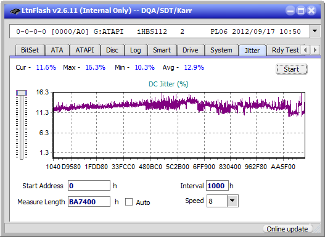Close the LtnFlash window
The width and height of the screenshot is (325, 237).
pyautogui.click(x=311, y=10)
